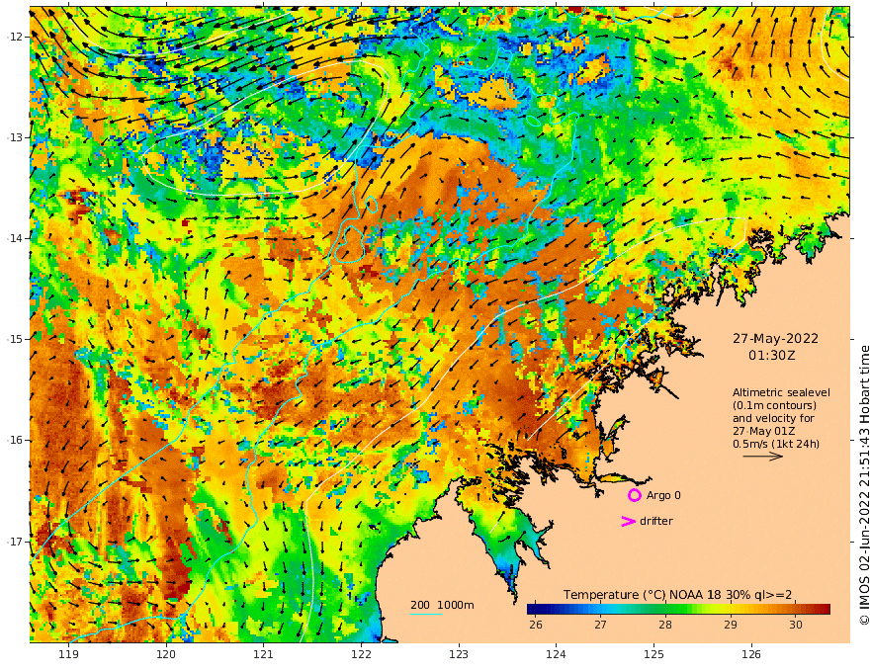Click the latitude axis label '-14'
Image resolution: width=870 pixels, height=672 pixels.
15,238
